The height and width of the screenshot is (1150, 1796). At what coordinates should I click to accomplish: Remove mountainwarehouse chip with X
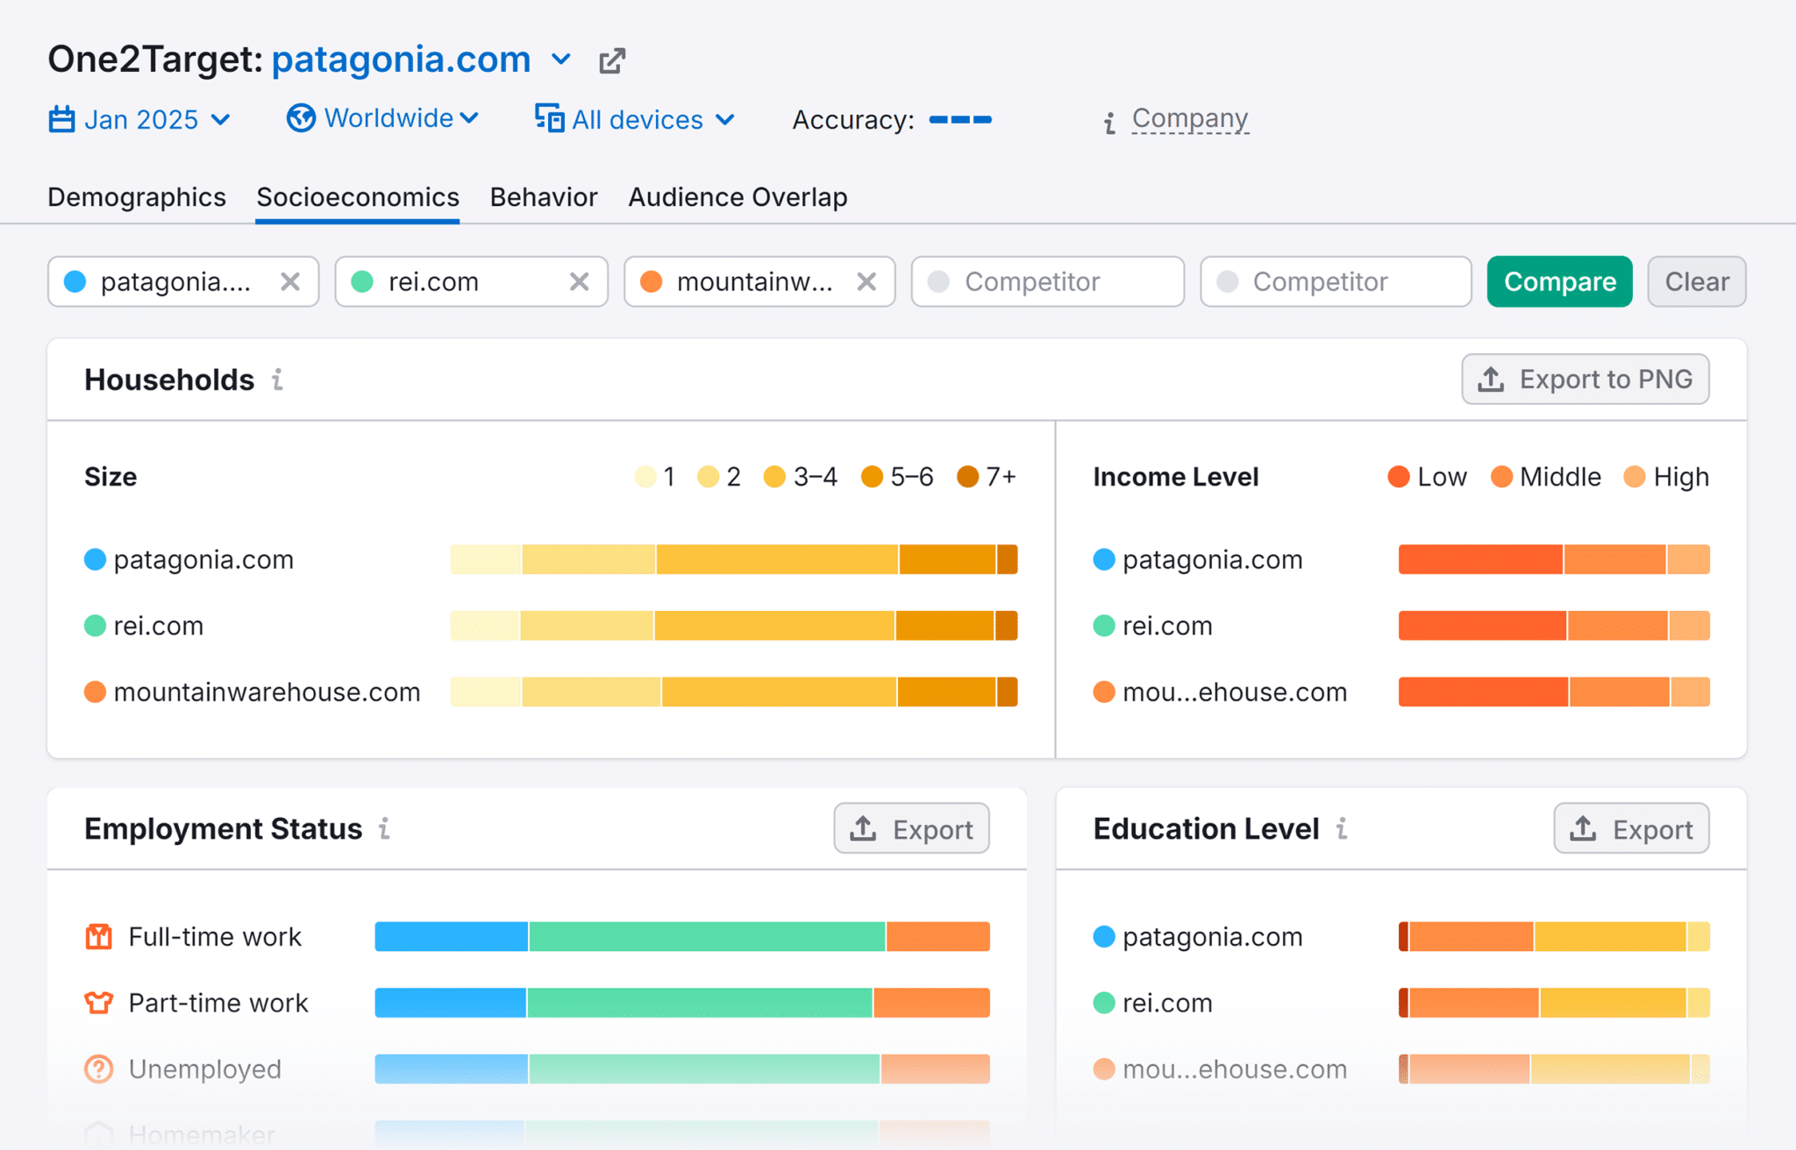(x=866, y=281)
